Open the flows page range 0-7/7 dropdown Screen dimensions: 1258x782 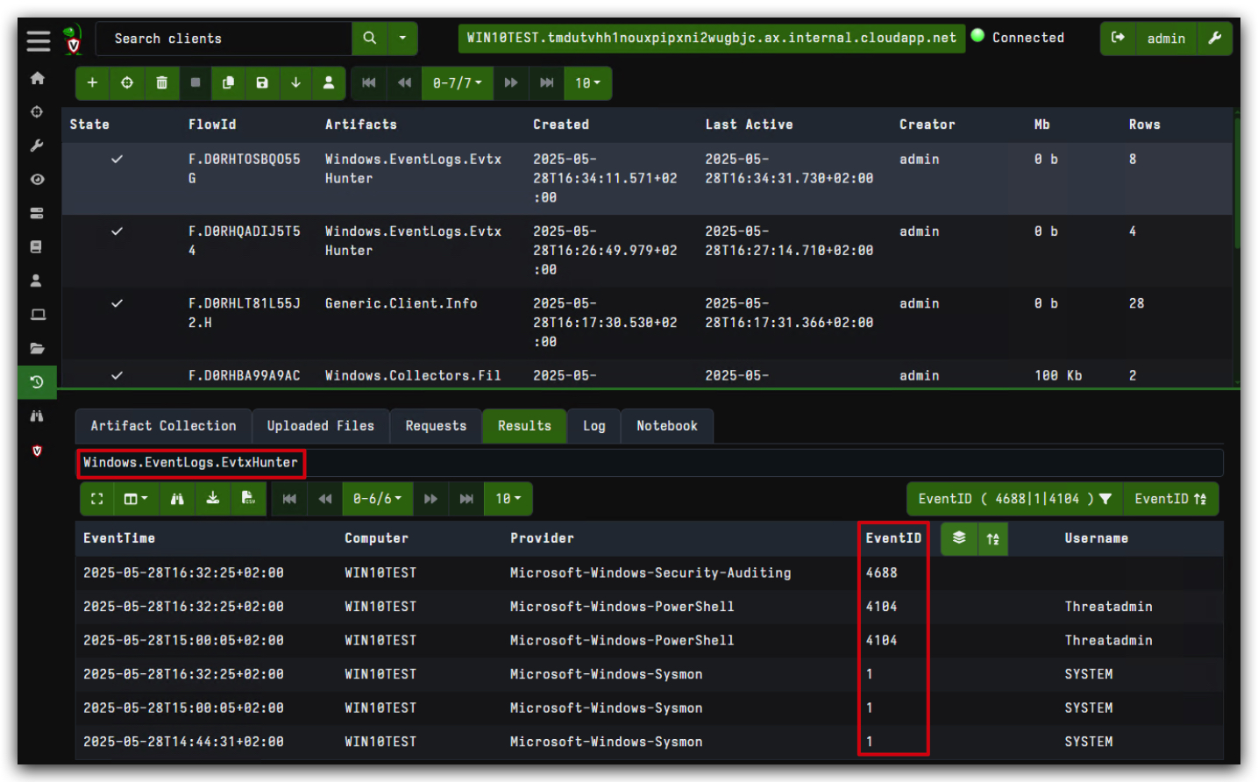coord(458,82)
